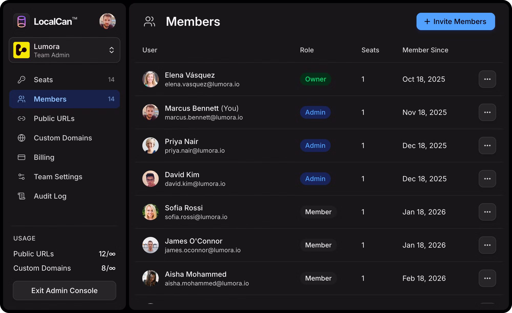Click the Admin role badge for Priya Nair
Viewport: 512px width, 313px height.
(x=315, y=146)
